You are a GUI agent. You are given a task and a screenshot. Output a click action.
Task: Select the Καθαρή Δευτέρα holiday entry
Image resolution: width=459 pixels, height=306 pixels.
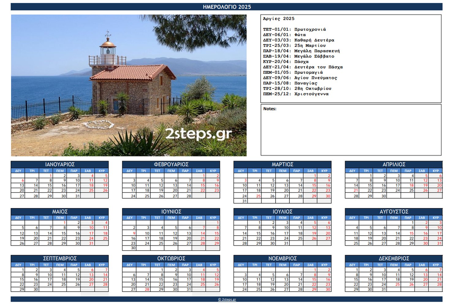299,40
